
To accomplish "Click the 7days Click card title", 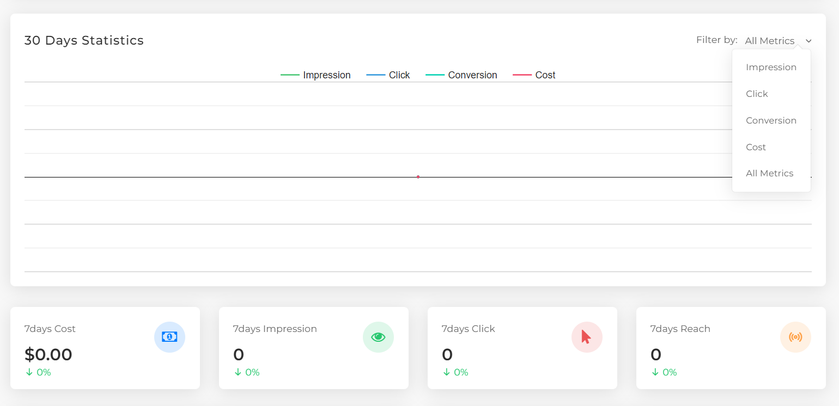I will tap(468, 329).
